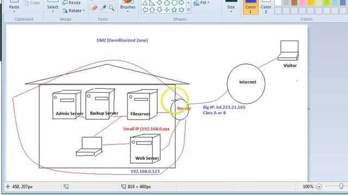Pick the Five-point star shape

coord(174,10)
